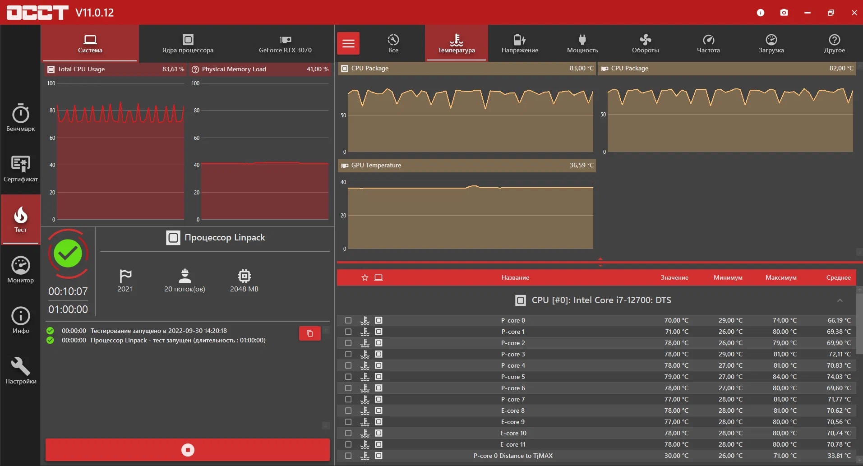863x466 pixels.
Task: Select the Другое tab
Action: tap(835, 43)
